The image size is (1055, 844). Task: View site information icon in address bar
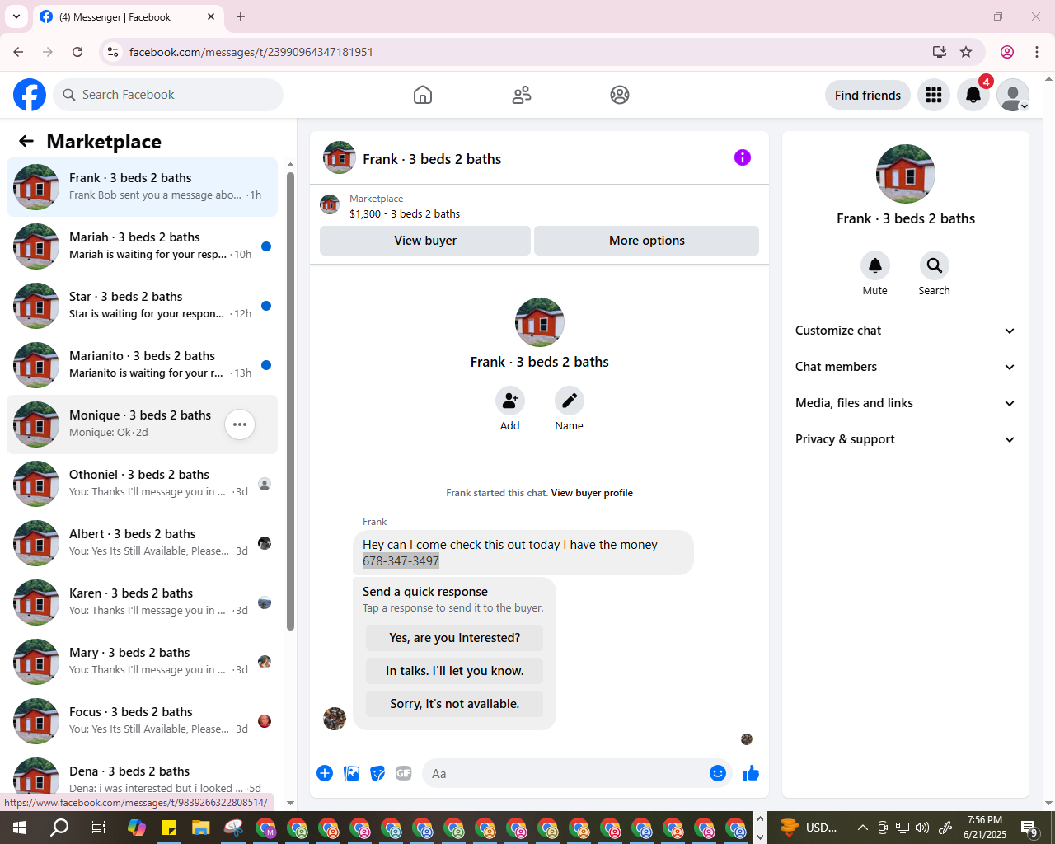pos(113,52)
